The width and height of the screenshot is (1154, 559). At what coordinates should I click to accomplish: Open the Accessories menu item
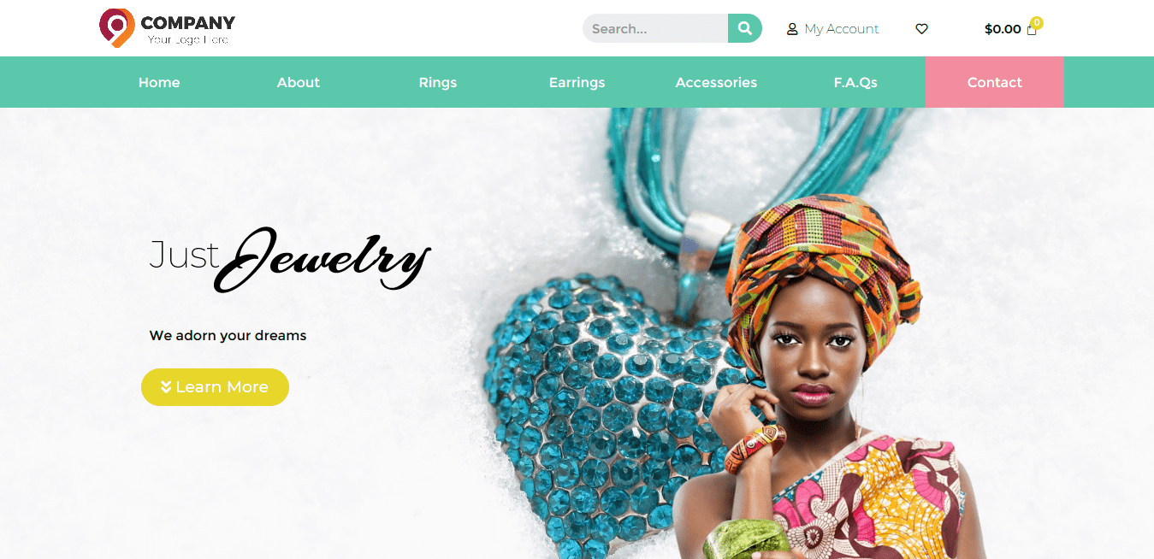[x=716, y=82]
